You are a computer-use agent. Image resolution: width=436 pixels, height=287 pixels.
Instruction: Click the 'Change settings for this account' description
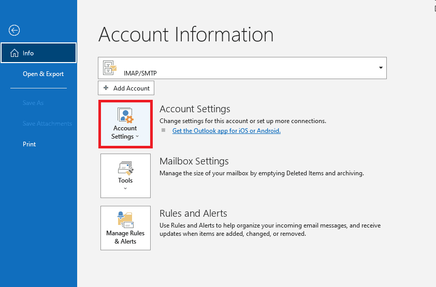pyautogui.click(x=243, y=121)
